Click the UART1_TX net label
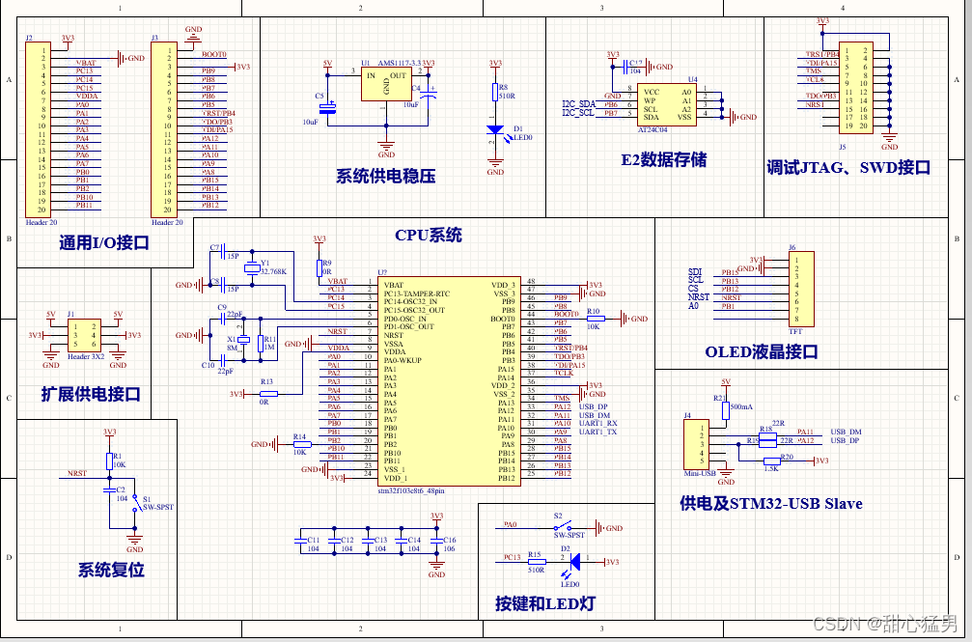 pos(598,432)
